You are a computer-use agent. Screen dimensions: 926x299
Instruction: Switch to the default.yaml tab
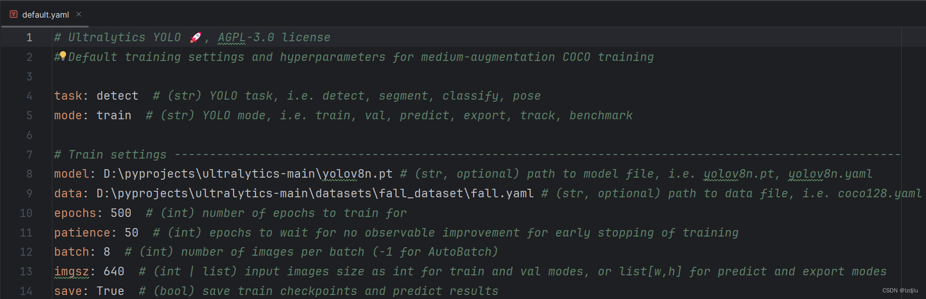point(45,15)
